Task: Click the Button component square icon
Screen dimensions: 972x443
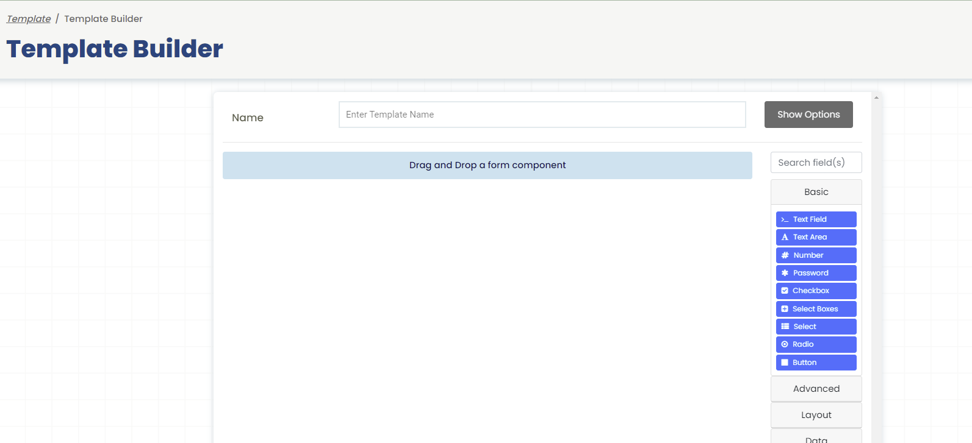Action: tap(785, 363)
